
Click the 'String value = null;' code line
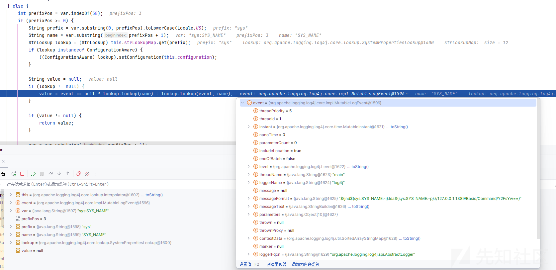point(55,79)
